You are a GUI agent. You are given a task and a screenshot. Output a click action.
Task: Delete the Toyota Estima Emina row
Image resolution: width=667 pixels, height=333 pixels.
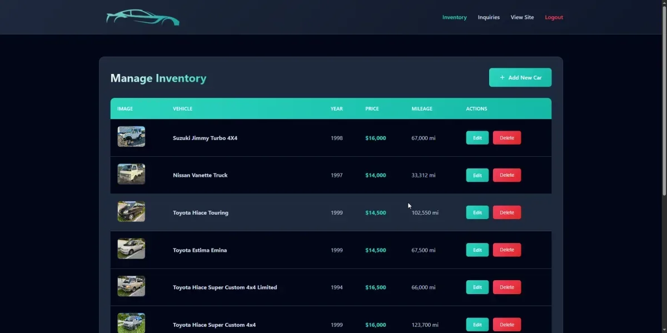click(506, 250)
